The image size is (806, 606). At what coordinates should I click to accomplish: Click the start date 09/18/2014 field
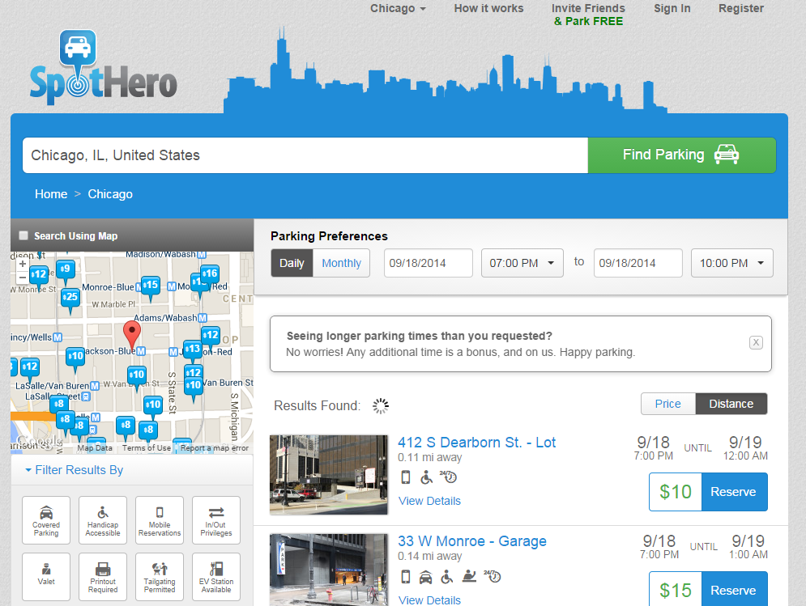coord(429,263)
